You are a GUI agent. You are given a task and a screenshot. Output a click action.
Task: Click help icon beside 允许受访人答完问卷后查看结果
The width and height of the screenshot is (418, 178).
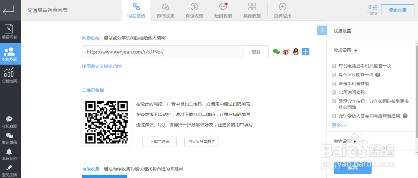pyautogui.click(x=405, y=115)
